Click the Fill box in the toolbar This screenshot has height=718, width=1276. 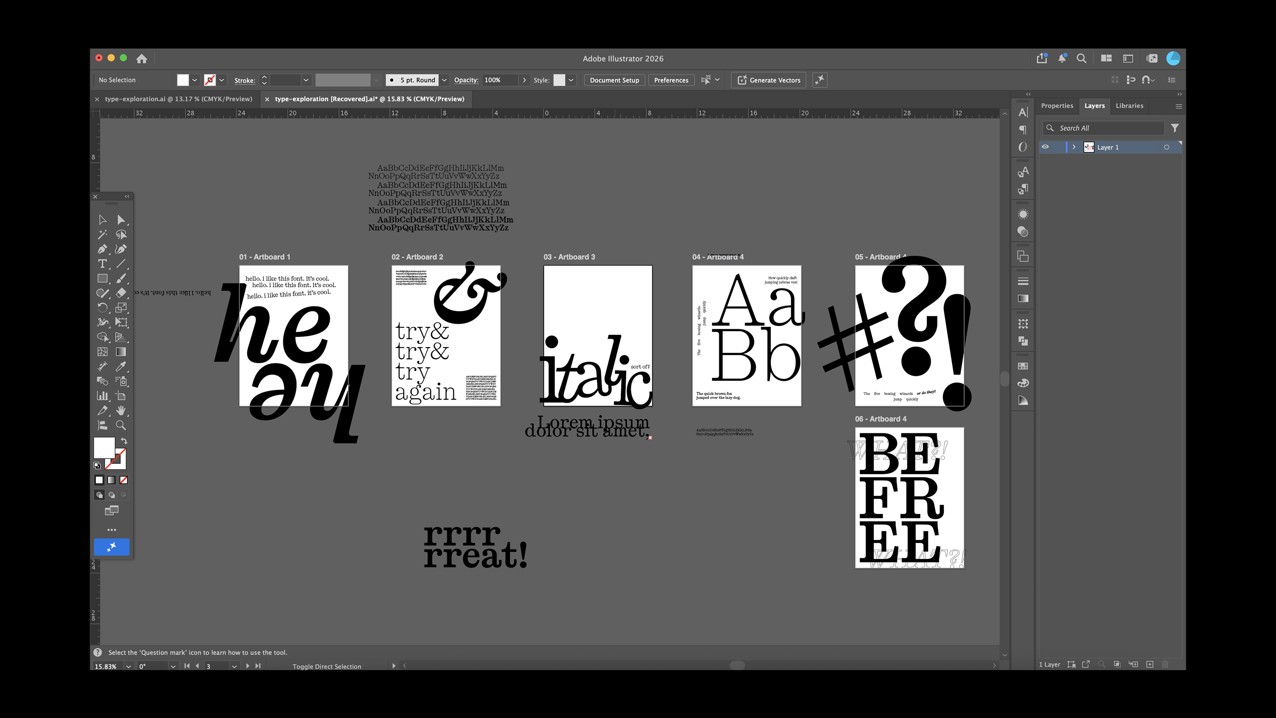(104, 447)
